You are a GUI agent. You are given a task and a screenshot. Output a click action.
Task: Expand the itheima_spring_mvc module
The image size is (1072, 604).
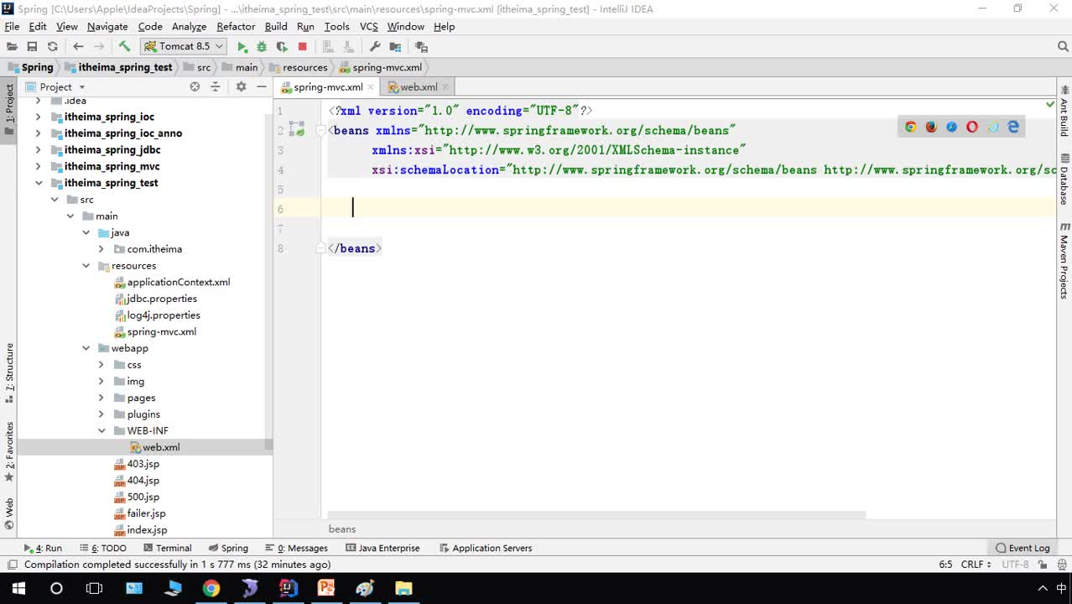click(x=38, y=166)
